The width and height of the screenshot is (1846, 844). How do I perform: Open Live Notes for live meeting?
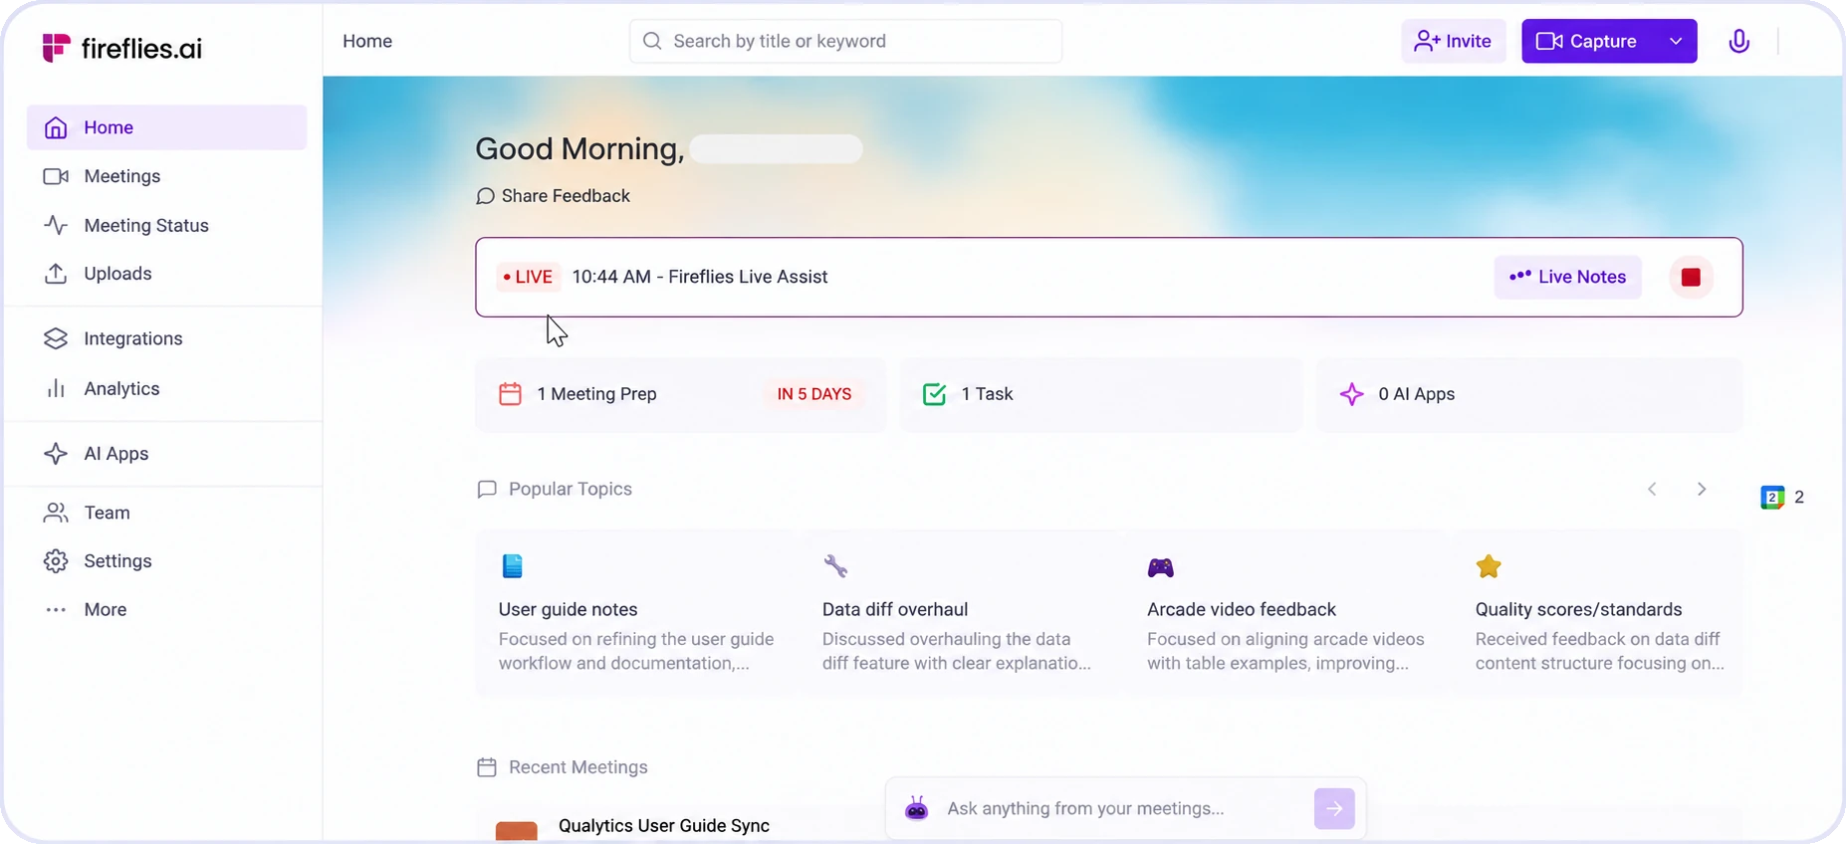(x=1568, y=277)
